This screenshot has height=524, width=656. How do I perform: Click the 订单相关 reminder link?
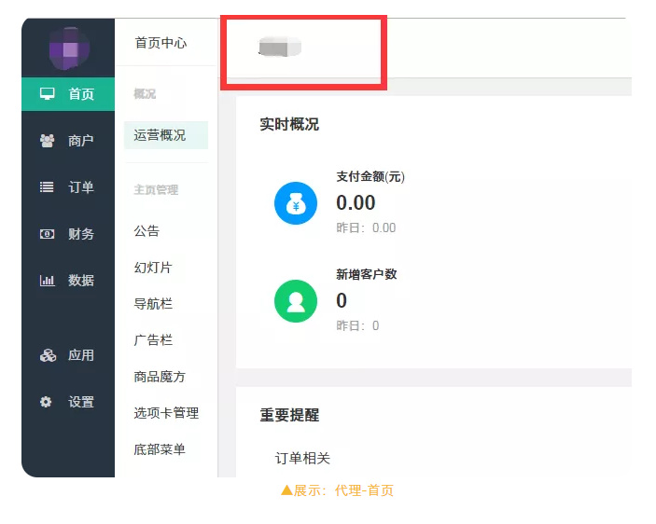coord(302,458)
